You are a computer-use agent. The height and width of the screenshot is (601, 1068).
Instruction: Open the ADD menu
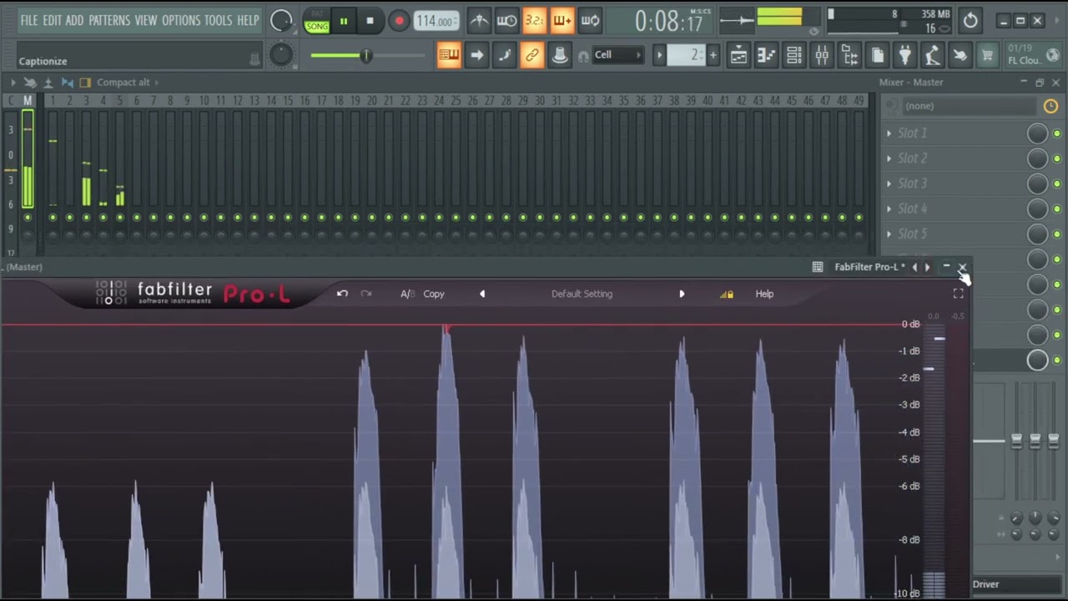click(74, 20)
